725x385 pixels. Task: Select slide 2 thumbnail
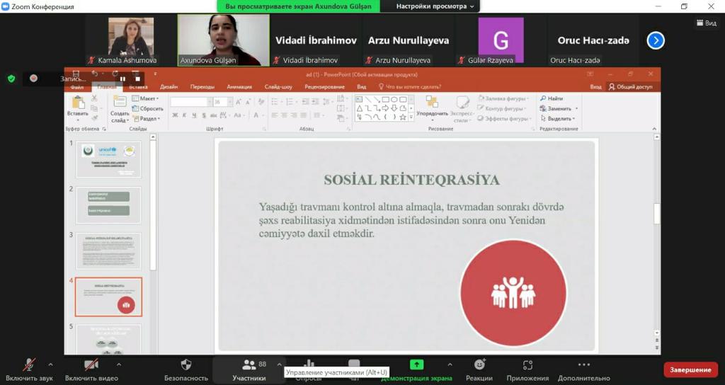108,205
